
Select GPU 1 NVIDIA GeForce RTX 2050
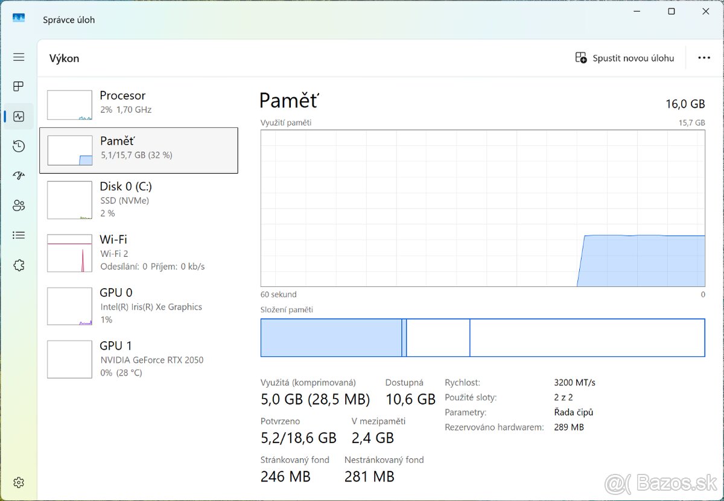(x=140, y=359)
